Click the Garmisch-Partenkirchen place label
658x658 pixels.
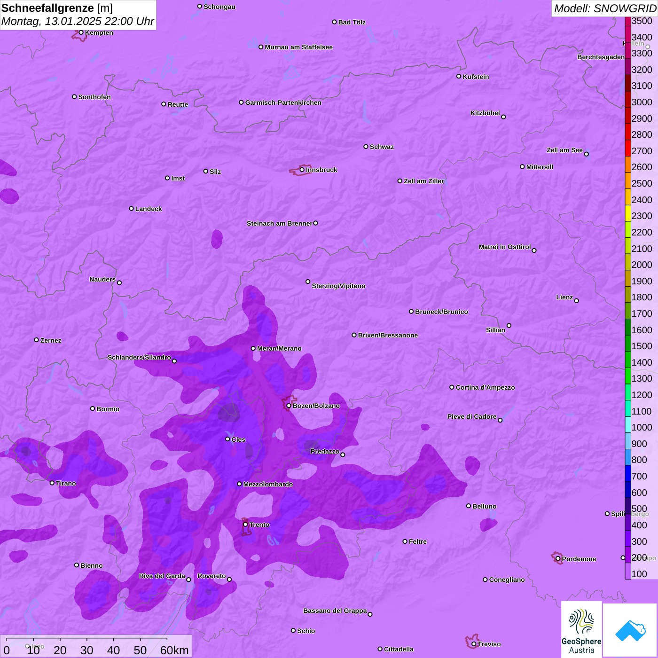coord(283,102)
